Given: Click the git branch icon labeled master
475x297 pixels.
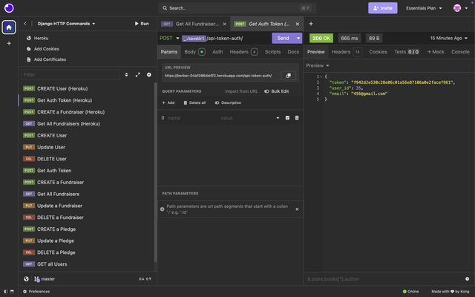Looking at the screenshot, I should (37, 279).
